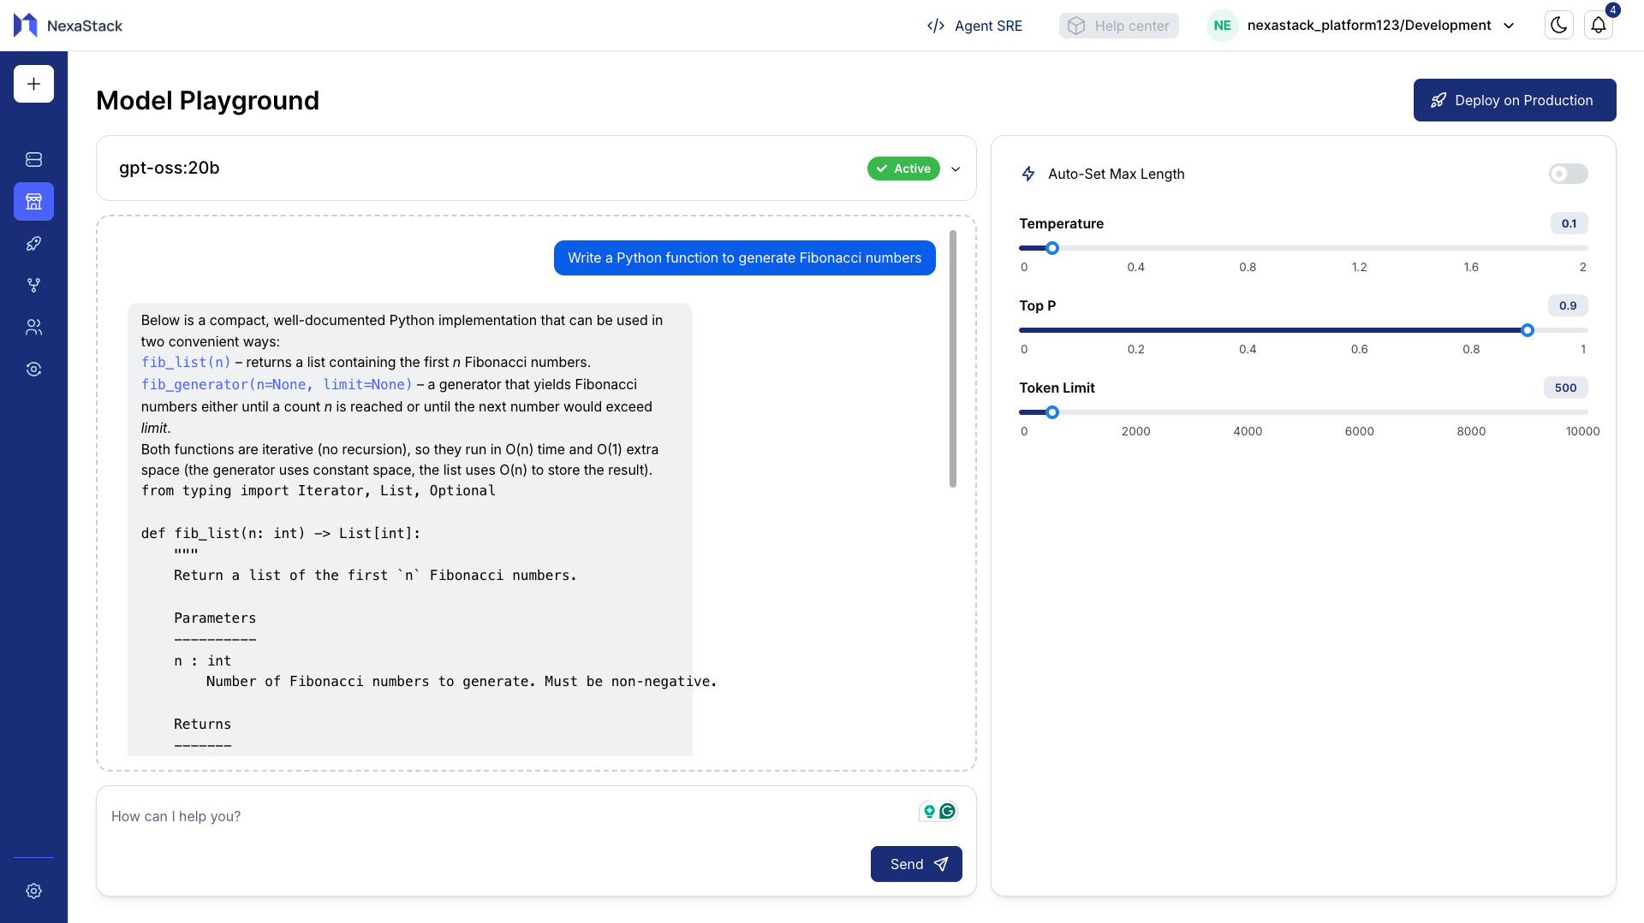Image resolution: width=1644 pixels, height=923 pixels.
Task: Open the users icon in sidebar
Action: point(33,328)
